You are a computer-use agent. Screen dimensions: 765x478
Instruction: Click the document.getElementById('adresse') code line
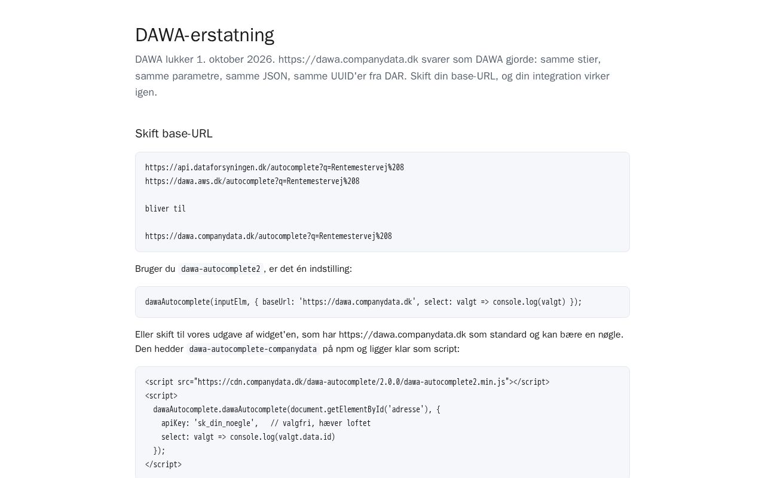(x=296, y=410)
